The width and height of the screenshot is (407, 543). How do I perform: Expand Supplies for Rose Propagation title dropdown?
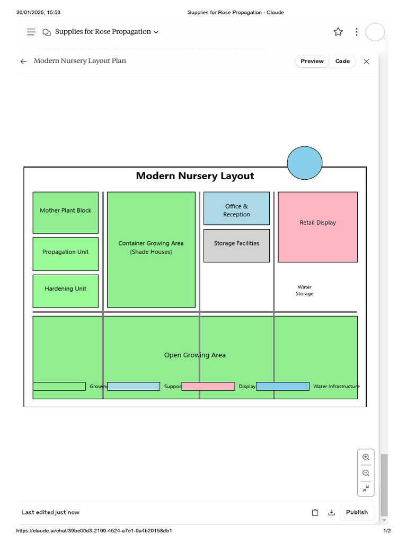click(x=156, y=32)
